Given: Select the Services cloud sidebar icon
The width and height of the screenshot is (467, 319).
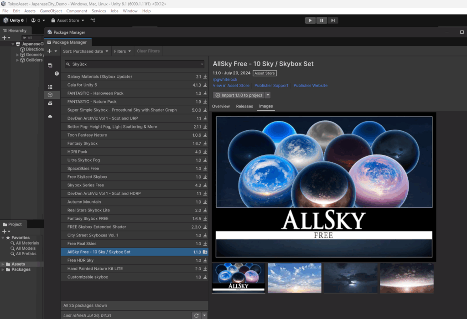Looking at the screenshot, I should click(50, 116).
